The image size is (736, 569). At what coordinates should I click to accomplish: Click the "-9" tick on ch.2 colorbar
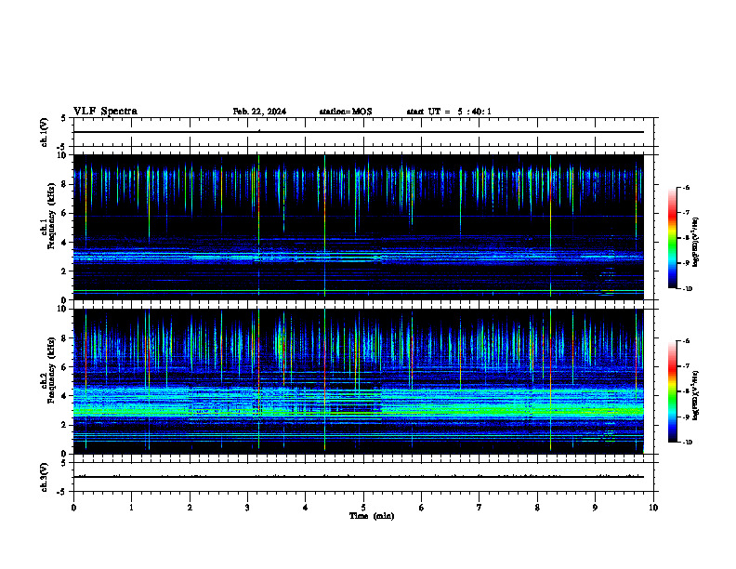686,417
